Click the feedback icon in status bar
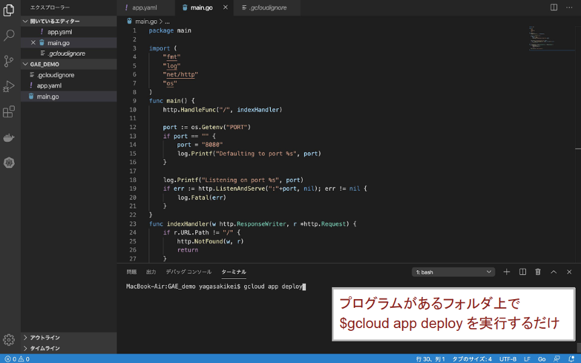Viewport: 581px width, 363px height. [557, 359]
